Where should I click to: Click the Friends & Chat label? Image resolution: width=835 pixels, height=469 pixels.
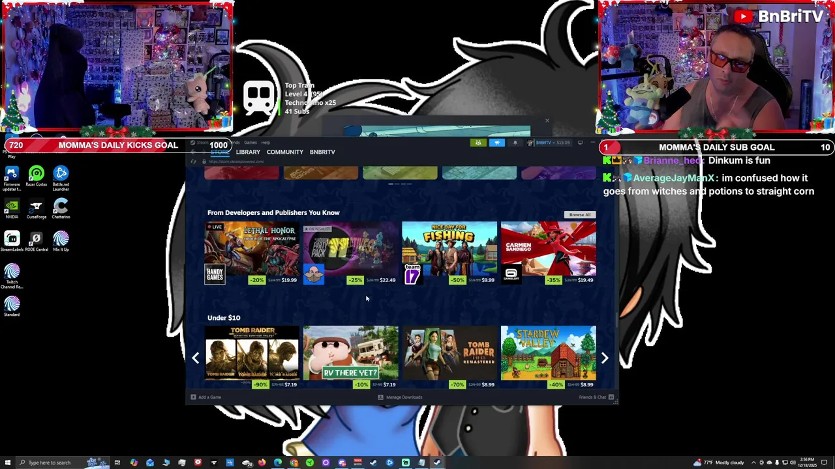[592, 397]
